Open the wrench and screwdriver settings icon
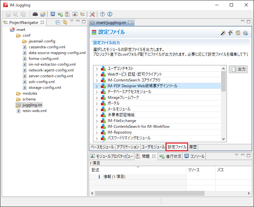 click(92, 14)
